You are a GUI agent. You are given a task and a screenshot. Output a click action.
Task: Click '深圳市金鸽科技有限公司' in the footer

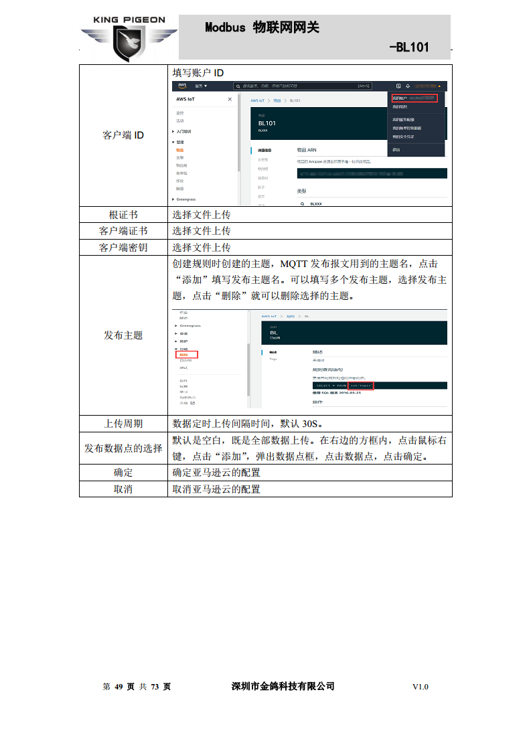283,686
